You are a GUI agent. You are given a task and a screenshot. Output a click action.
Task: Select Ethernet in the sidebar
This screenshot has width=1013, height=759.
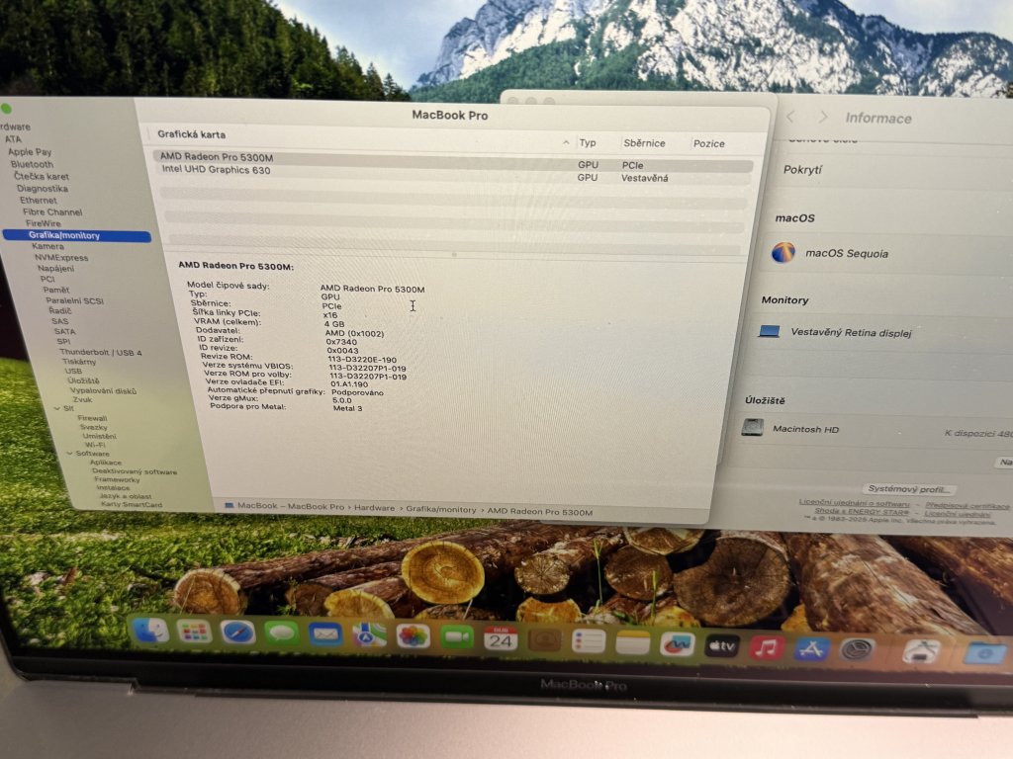tap(39, 200)
